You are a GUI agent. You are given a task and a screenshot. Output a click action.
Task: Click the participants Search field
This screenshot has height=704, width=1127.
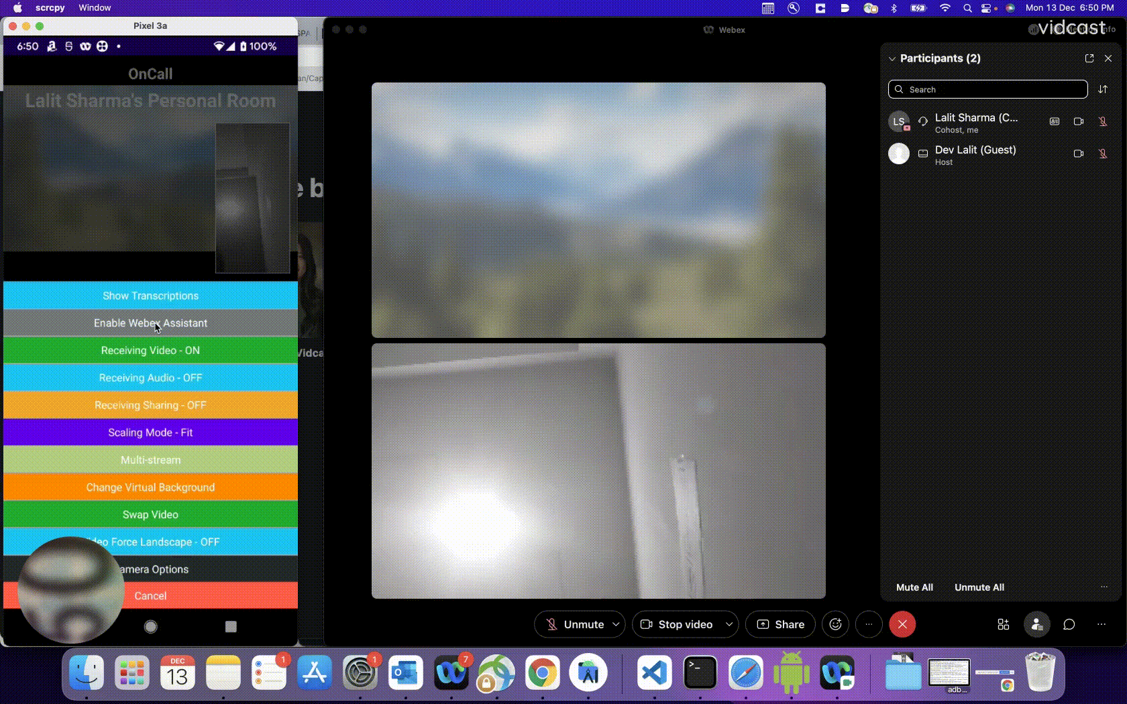click(x=987, y=89)
